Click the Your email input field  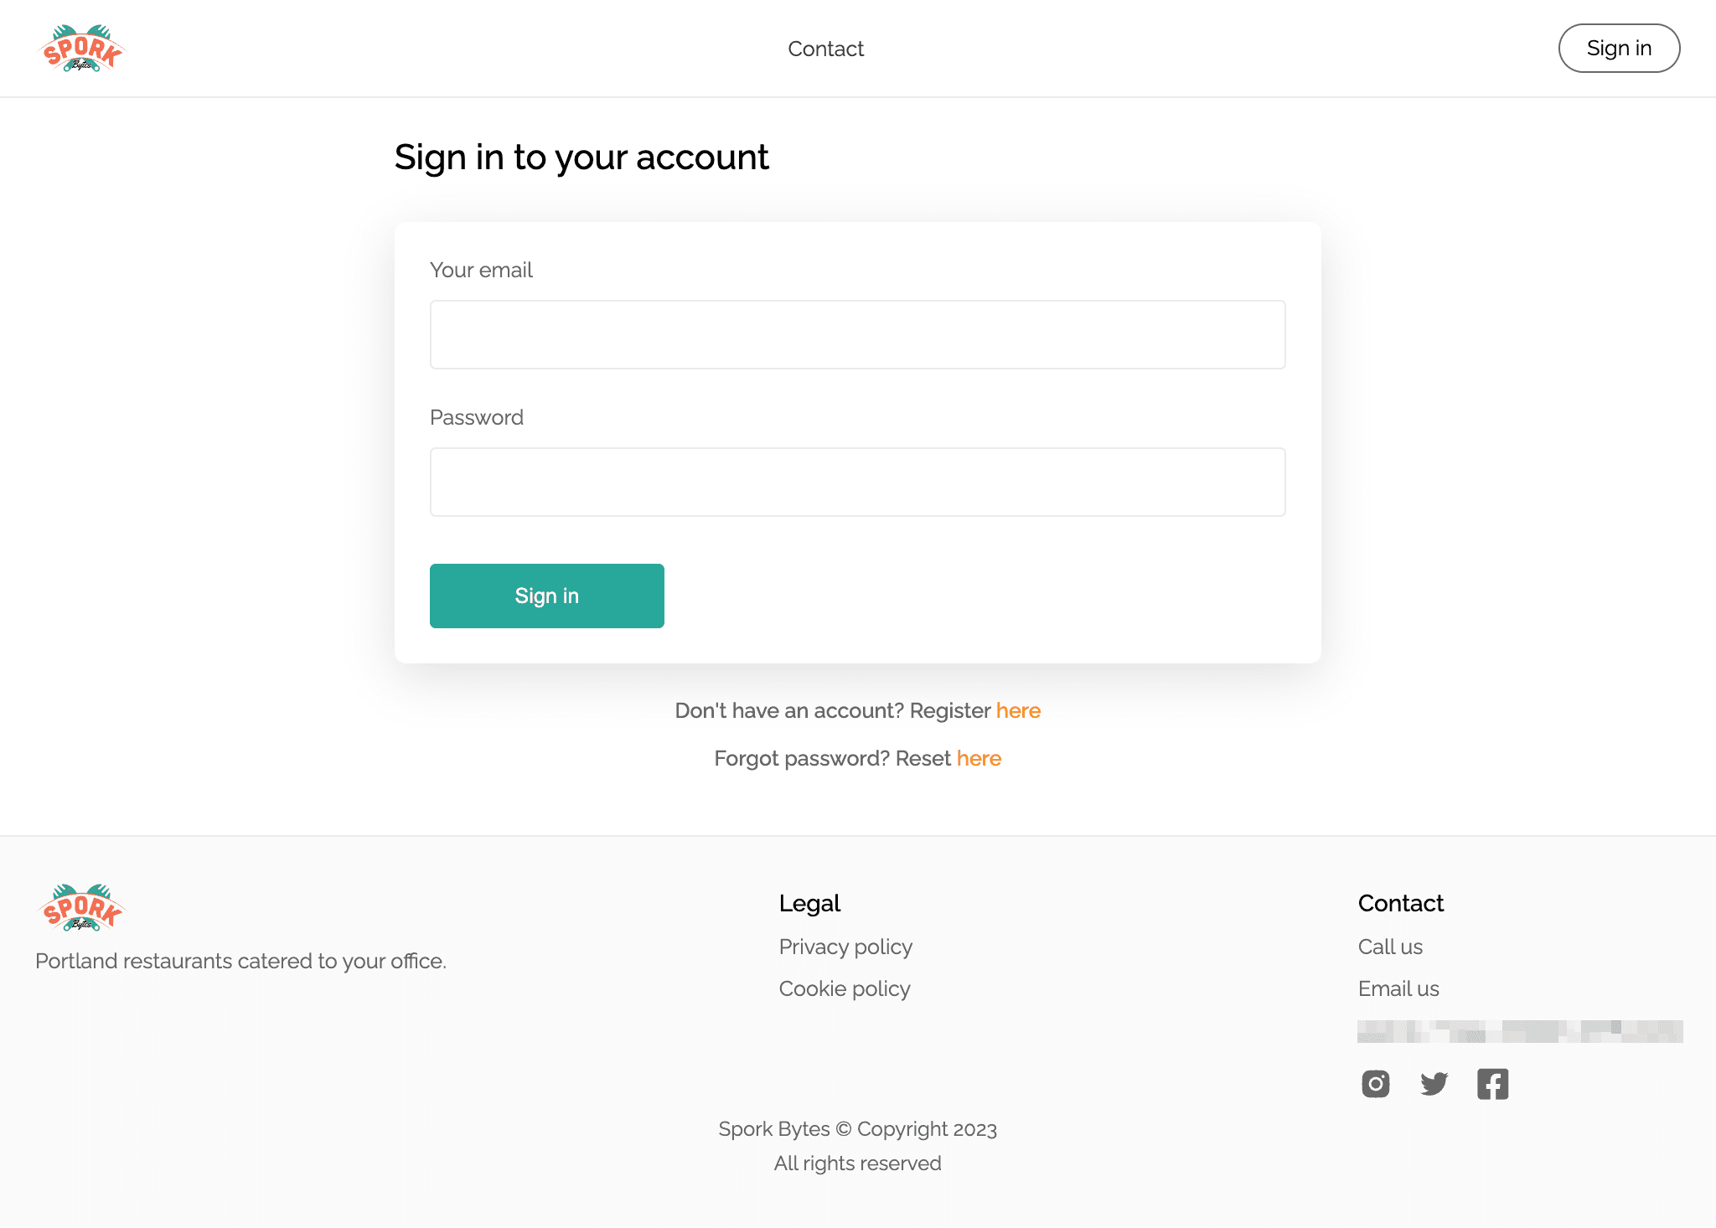(x=857, y=335)
